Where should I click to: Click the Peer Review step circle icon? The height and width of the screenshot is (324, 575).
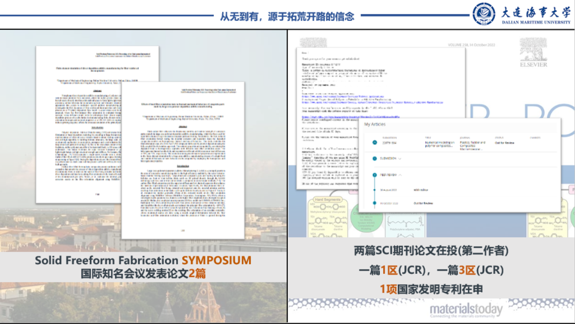(374, 174)
